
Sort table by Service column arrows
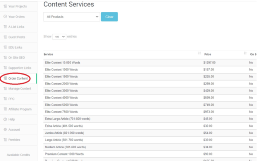pos(200,54)
